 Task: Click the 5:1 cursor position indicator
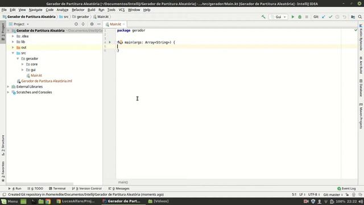pos(294,195)
